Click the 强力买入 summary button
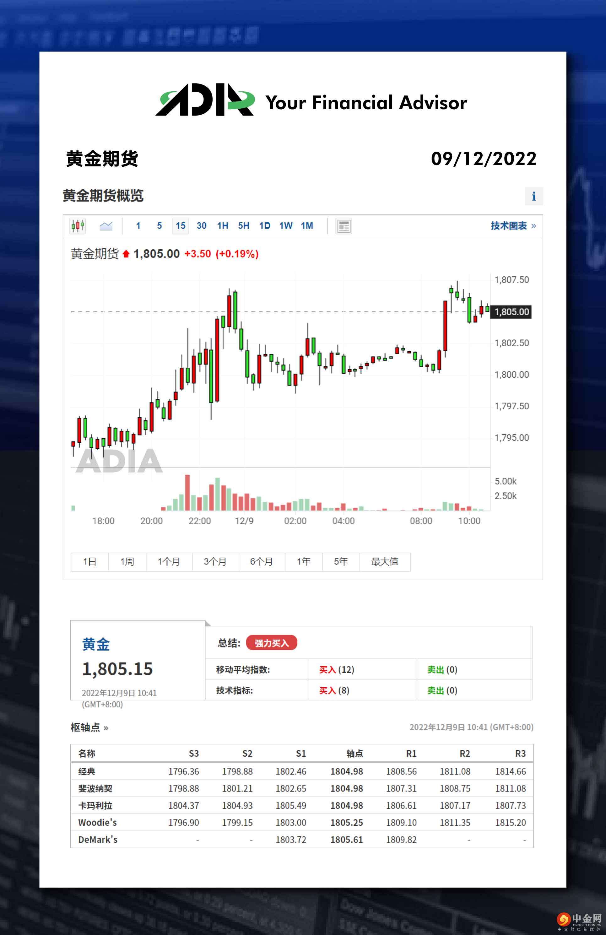Screen dimensions: 606x935 coord(272,643)
